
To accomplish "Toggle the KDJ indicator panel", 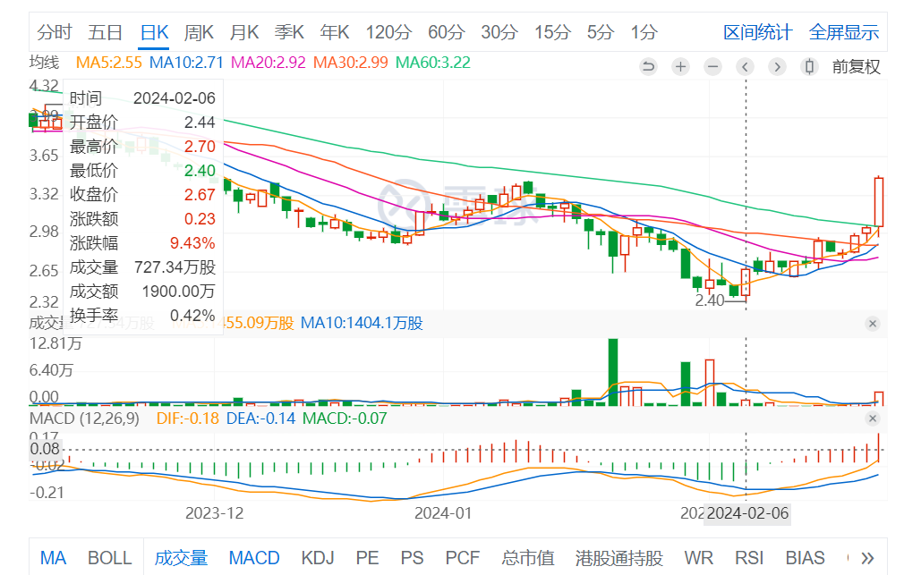I will (318, 558).
